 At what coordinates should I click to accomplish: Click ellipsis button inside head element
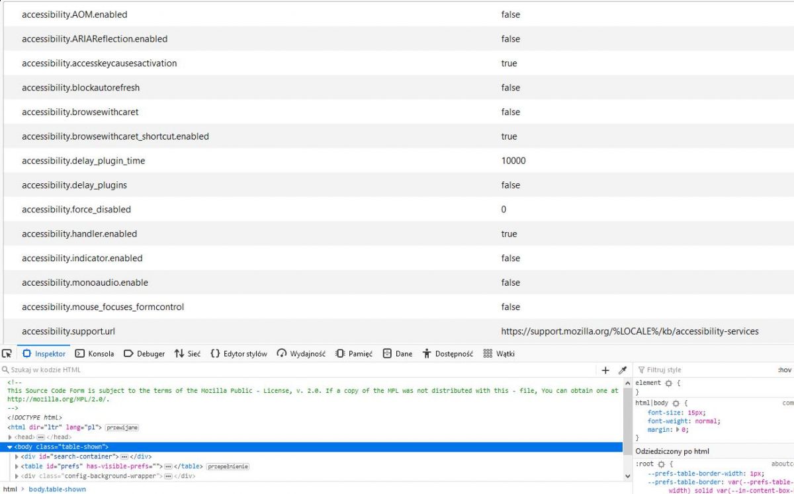41,437
